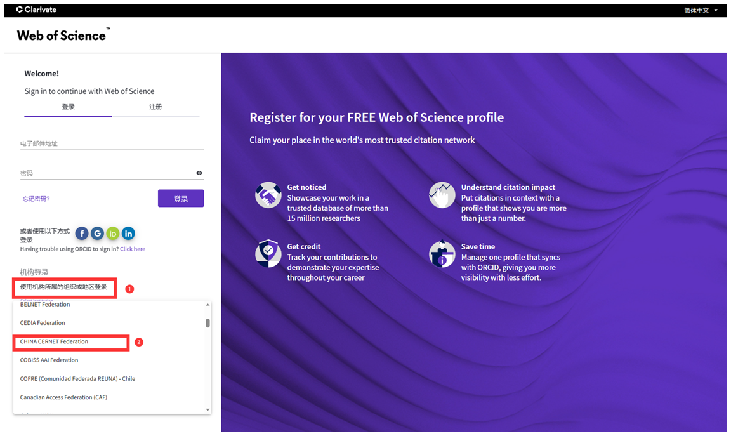The height and width of the screenshot is (436, 731).
Task: Click the Understand citation impact icon
Action: tap(442, 195)
